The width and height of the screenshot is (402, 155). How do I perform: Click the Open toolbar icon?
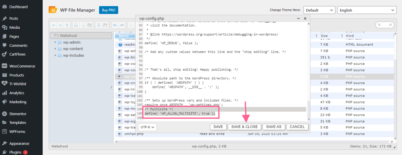tap(99, 25)
